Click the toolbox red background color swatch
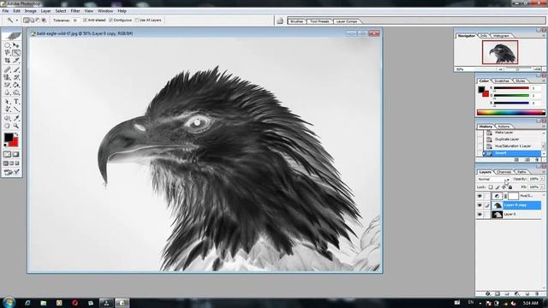Screen dimensions: 548x308 (15, 143)
